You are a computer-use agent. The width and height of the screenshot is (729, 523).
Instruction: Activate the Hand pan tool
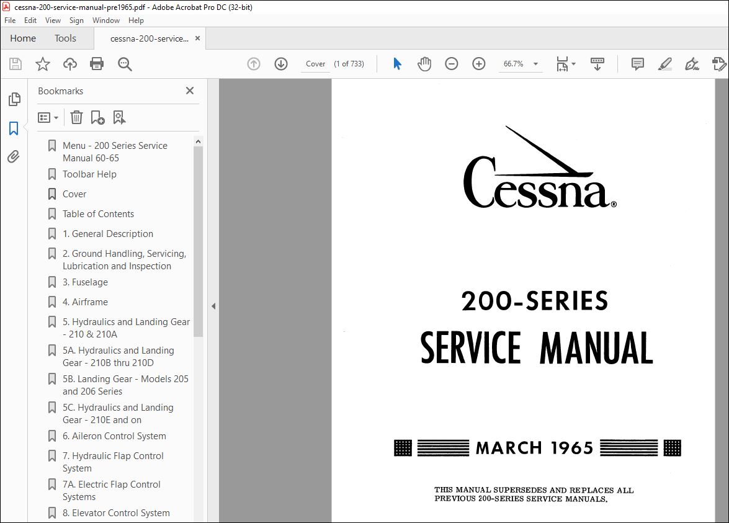pos(424,64)
